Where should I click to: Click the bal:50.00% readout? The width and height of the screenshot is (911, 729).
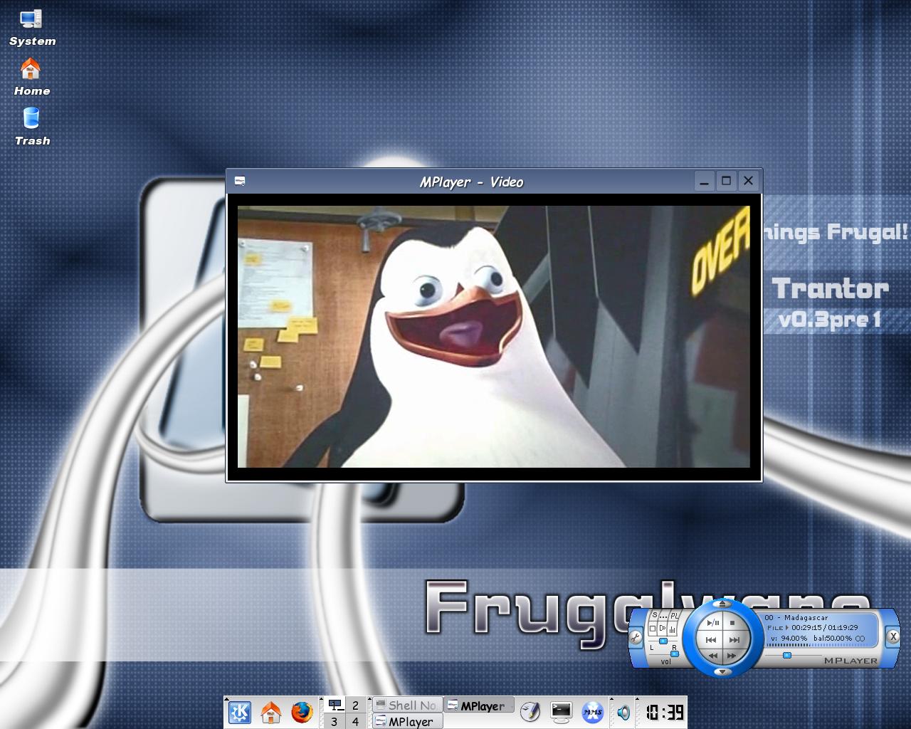pos(832,638)
